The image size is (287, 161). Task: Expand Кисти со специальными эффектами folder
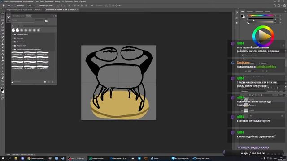click(13, 49)
